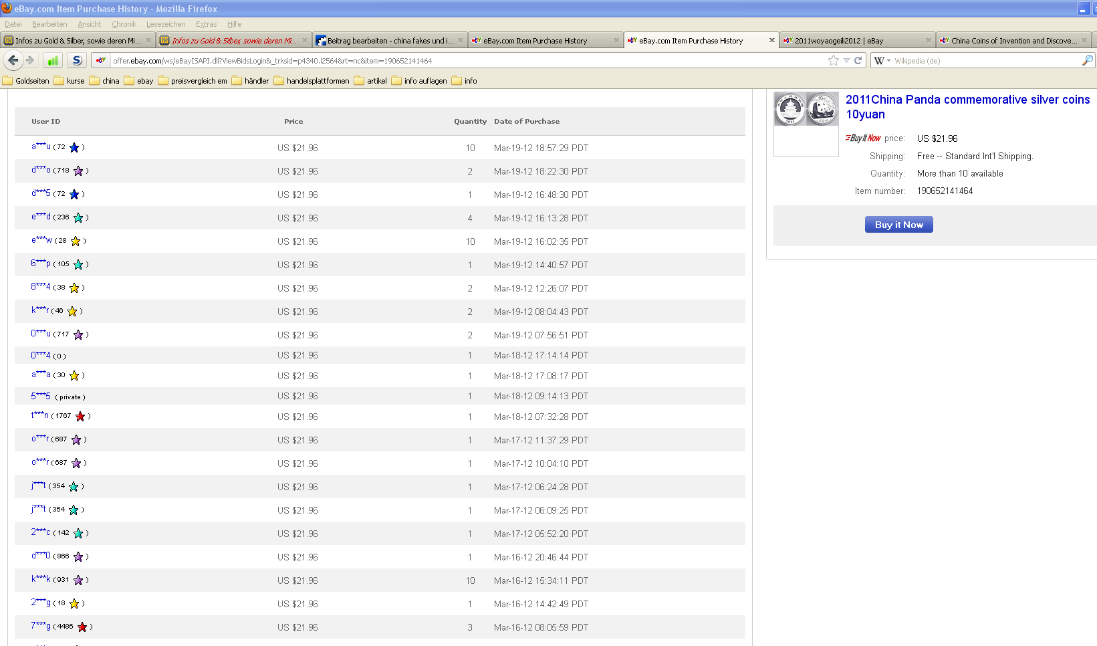
Task: Open the kurse bookmarks folder
Action: (x=70, y=81)
